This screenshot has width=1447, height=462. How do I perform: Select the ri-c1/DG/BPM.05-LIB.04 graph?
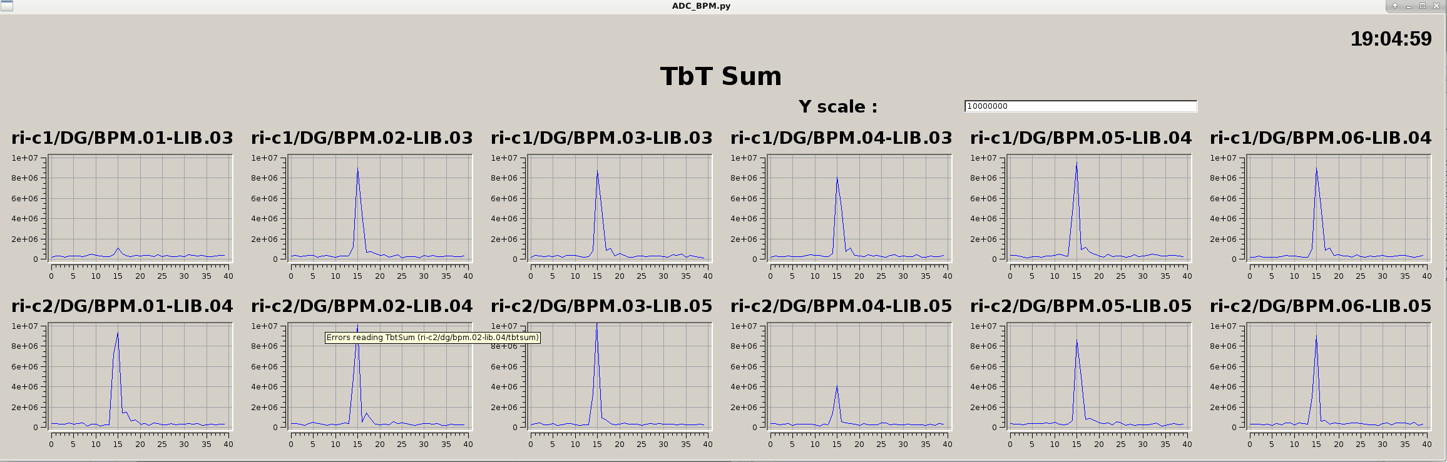pyautogui.click(x=1098, y=208)
